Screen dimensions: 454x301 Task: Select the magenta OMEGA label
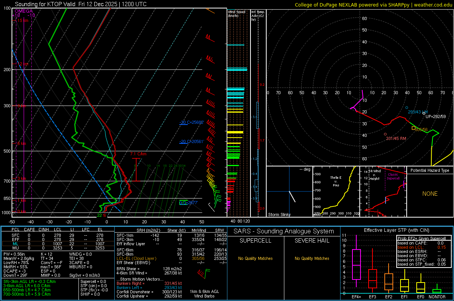pos(23,11)
